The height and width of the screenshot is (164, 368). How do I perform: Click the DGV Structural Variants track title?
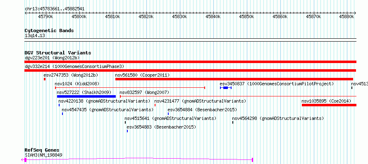58,53
